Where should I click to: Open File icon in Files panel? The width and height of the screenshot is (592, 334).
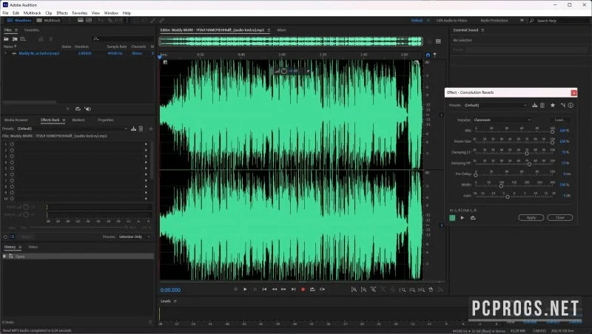tap(6, 39)
